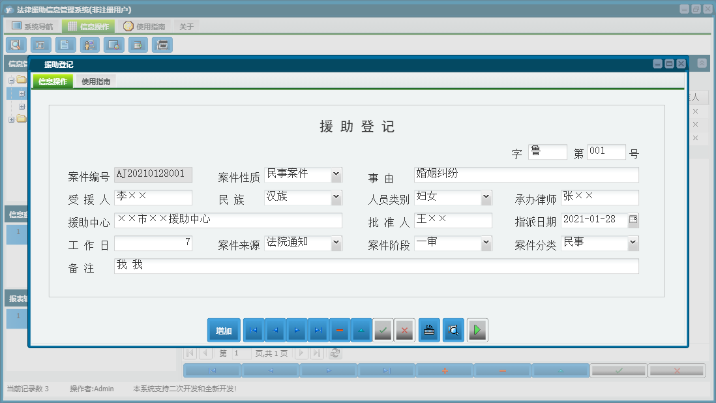Open the 信息操作 main tab
Screen dimensions: 716x403
tap(89, 27)
